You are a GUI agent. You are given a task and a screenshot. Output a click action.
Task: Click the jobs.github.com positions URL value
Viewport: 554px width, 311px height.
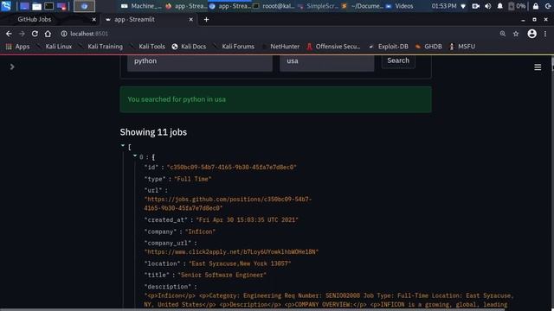(228, 204)
